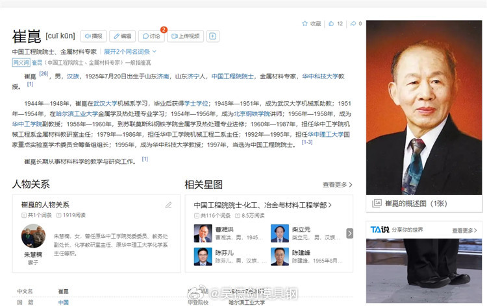
Task: Click the plus icon next to 上传视频
Action: (x=212, y=36)
